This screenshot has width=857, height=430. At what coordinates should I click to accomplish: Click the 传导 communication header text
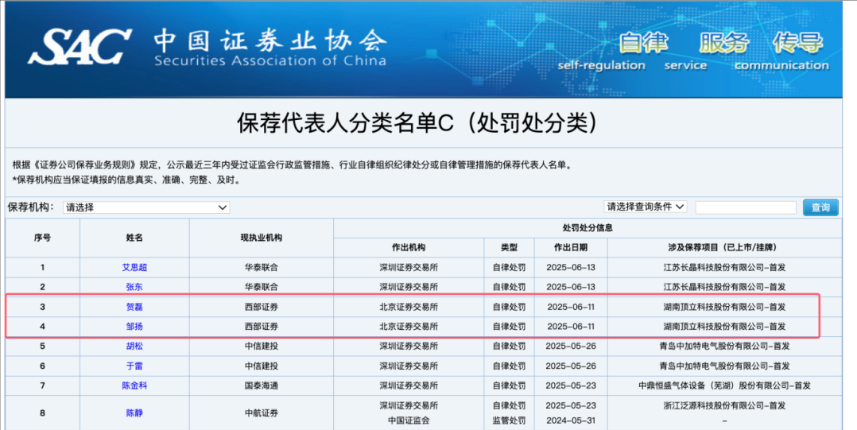(x=798, y=43)
